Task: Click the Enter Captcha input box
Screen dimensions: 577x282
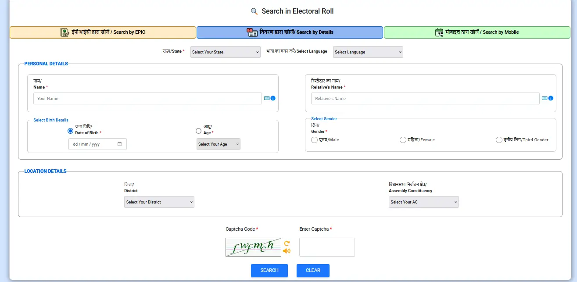Action: point(326,247)
